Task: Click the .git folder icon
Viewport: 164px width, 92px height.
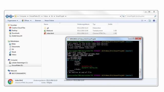Action: [45, 28]
